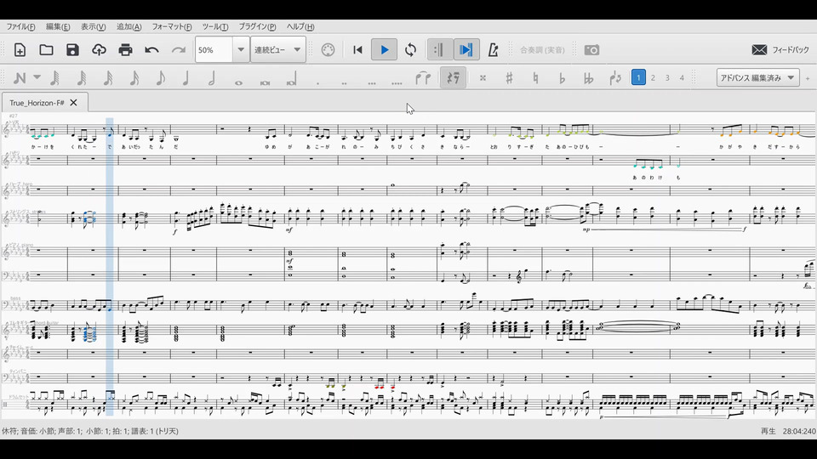Select voice 4
This screenshot has width=817, height=459.
pos(682,77)
